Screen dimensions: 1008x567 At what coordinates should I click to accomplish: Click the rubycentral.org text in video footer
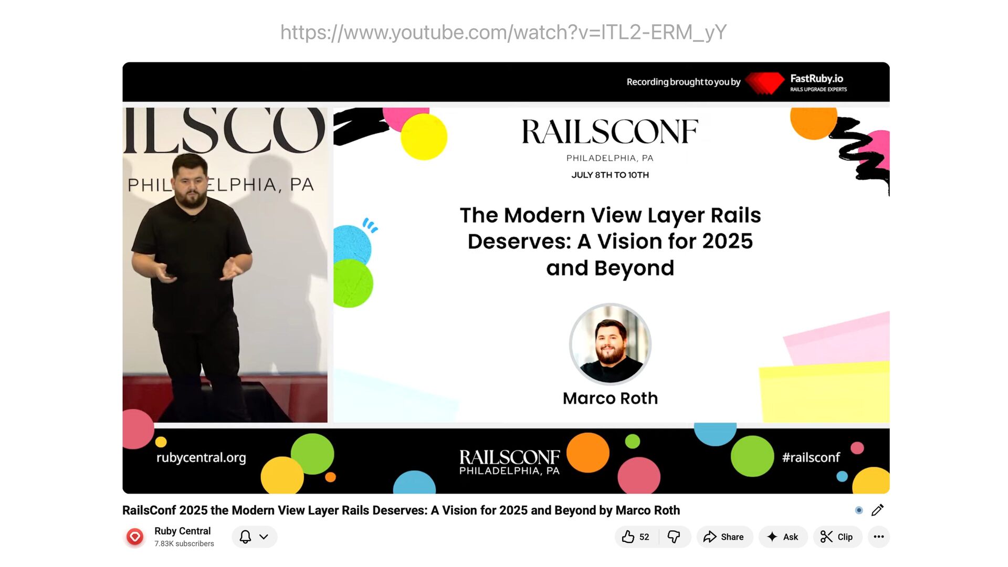[x=201, y=457]
